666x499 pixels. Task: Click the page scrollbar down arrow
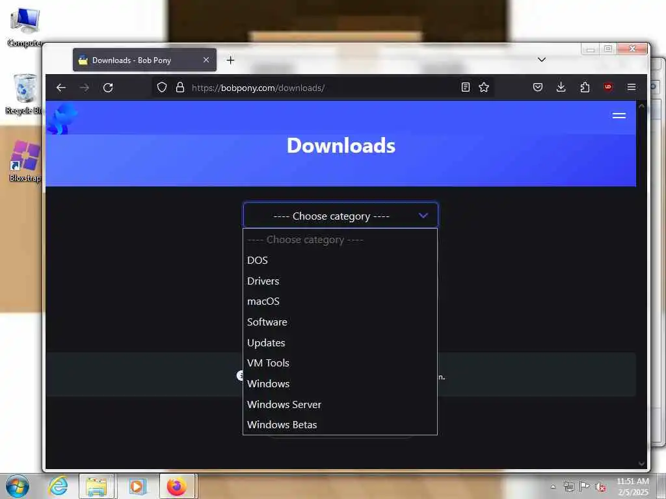coord(642,464)
